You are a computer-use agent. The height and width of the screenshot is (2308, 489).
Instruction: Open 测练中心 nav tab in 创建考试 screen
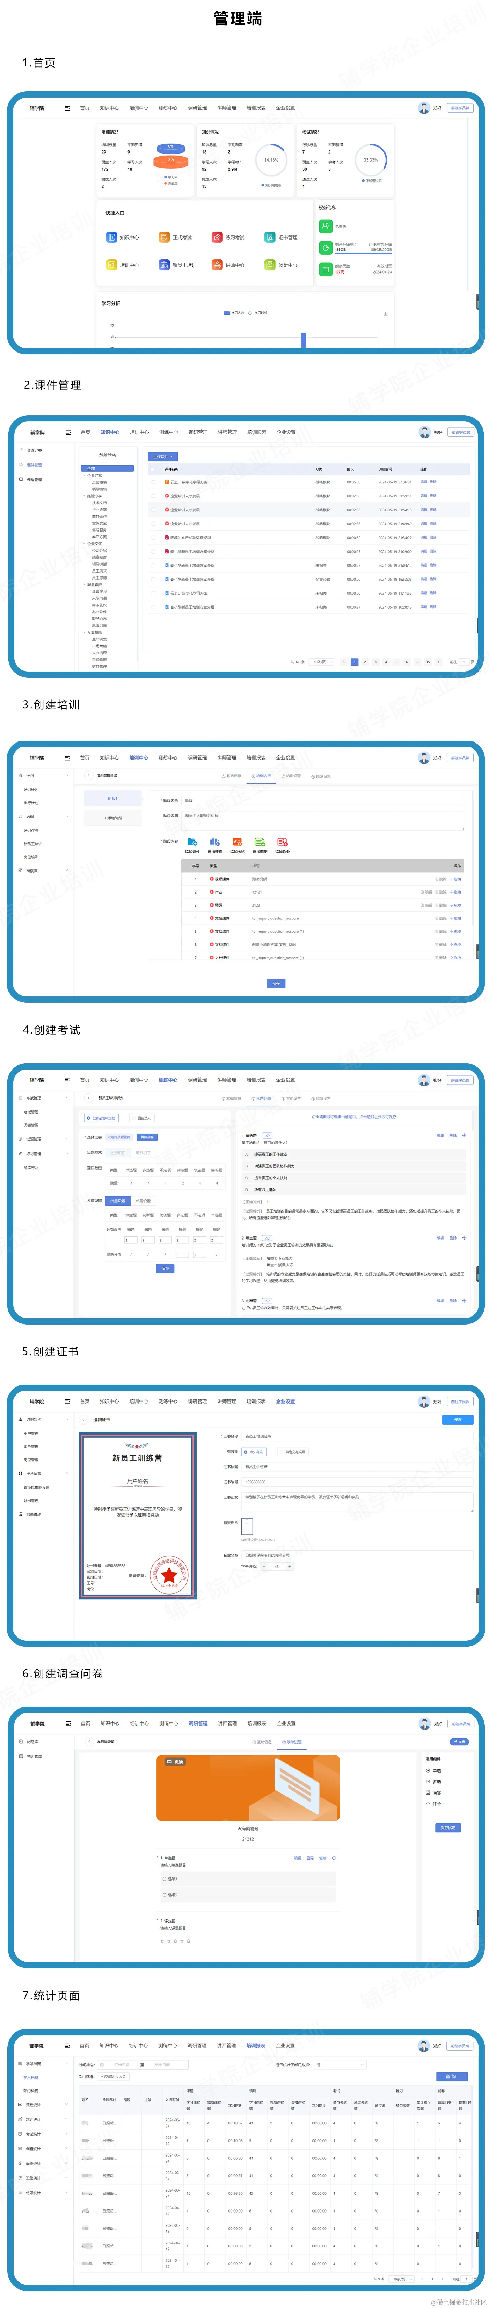pos(168,1080)
